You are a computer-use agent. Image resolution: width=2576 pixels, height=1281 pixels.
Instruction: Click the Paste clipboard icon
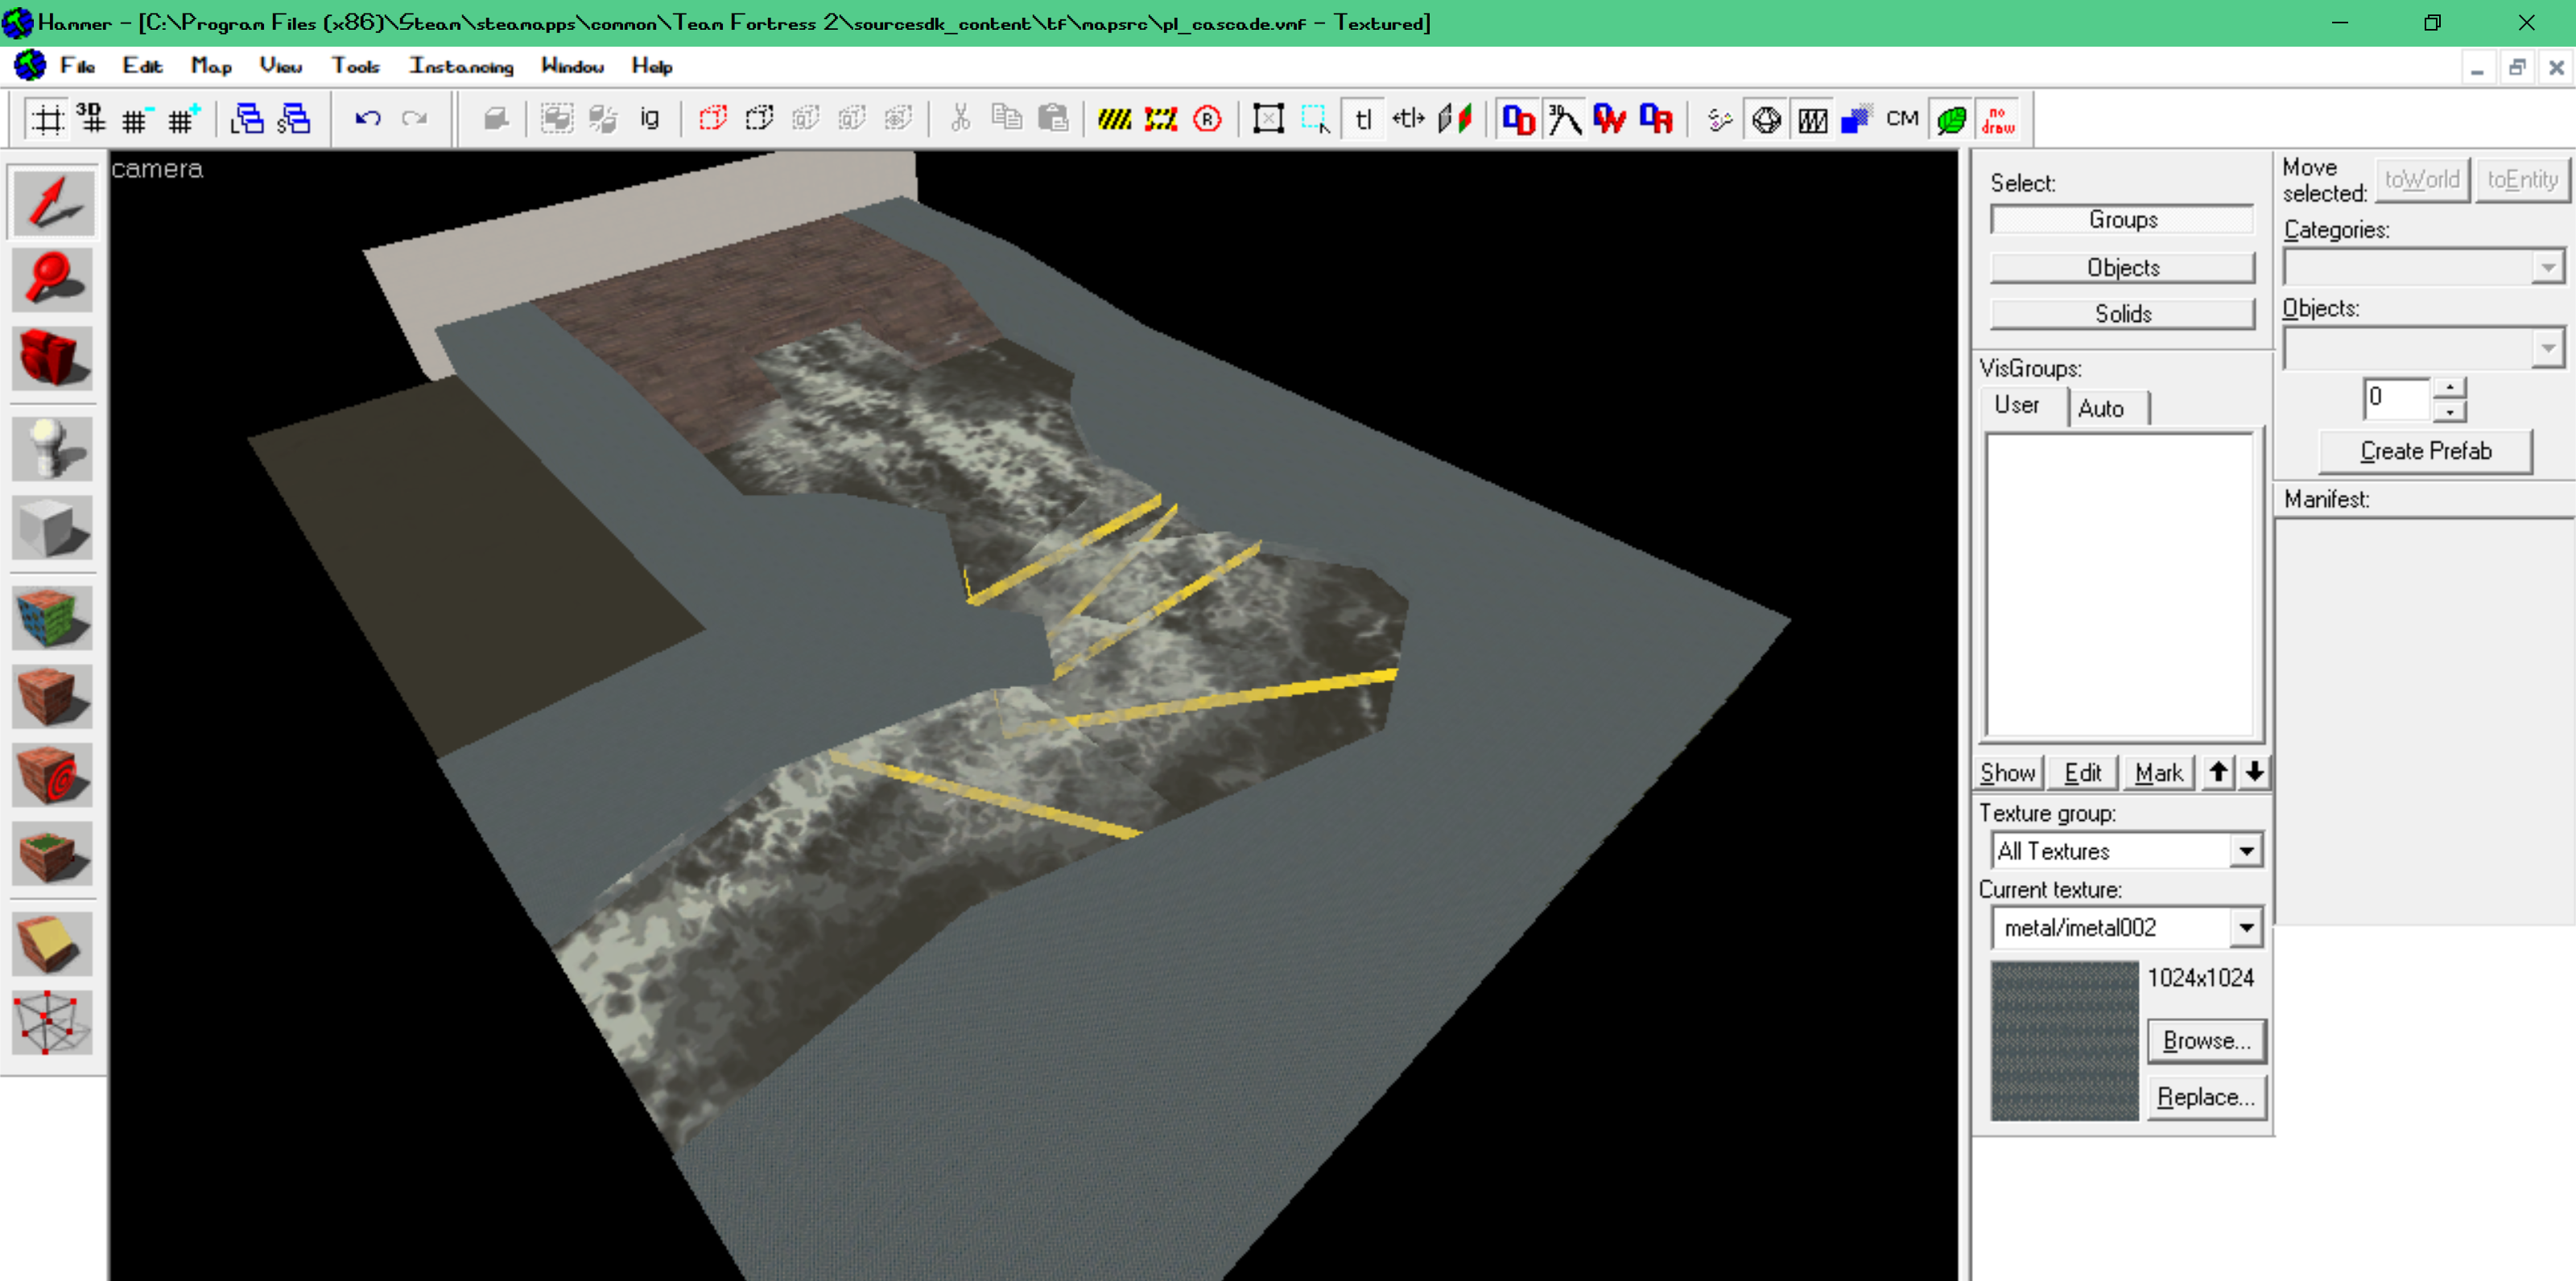coord(1054,120)
